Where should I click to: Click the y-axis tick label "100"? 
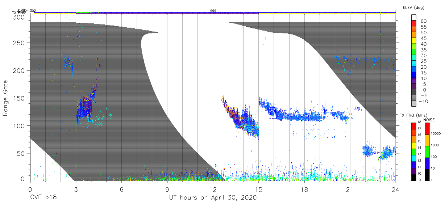[x=19, y=125]
